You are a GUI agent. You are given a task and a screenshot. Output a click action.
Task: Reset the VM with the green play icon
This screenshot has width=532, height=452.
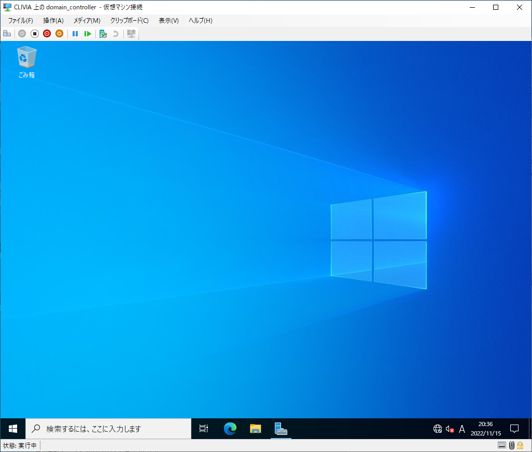click(88, 34)
